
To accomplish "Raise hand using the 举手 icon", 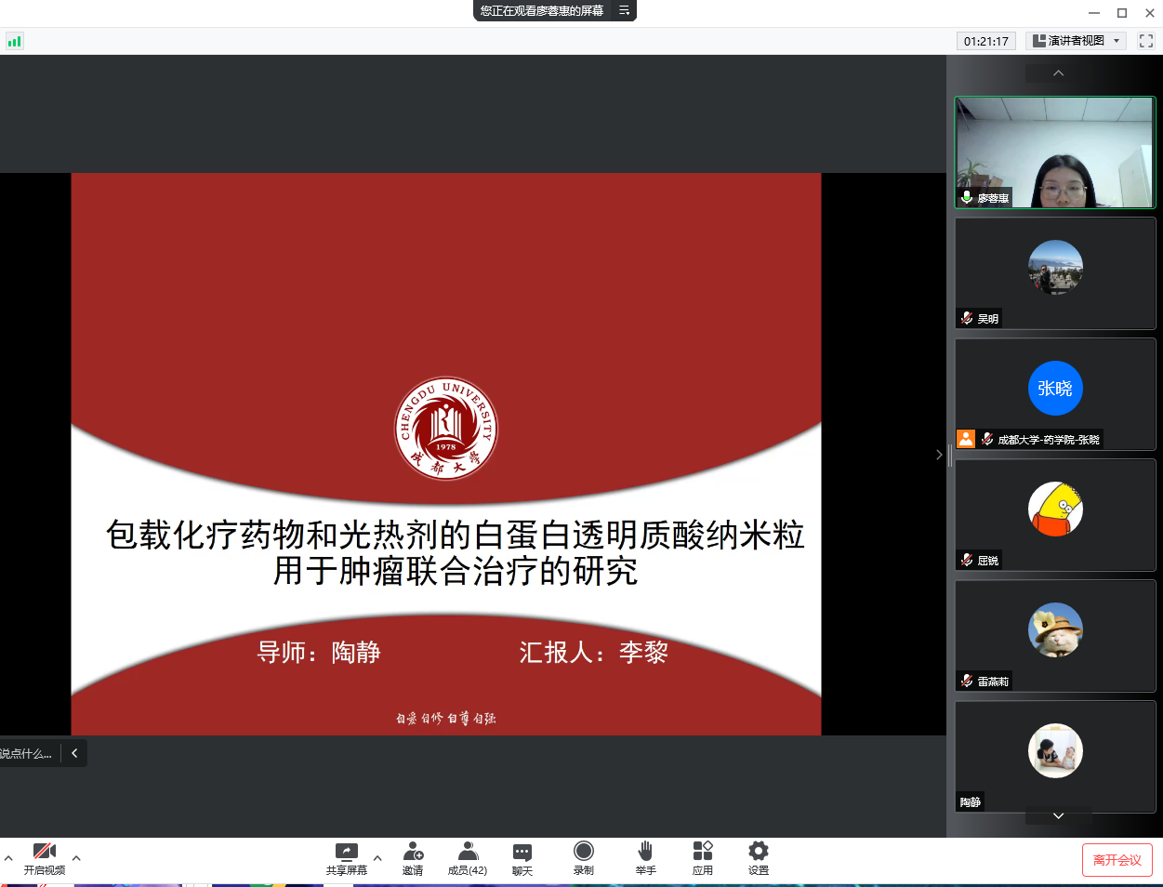I will click(x=645, y=858).
